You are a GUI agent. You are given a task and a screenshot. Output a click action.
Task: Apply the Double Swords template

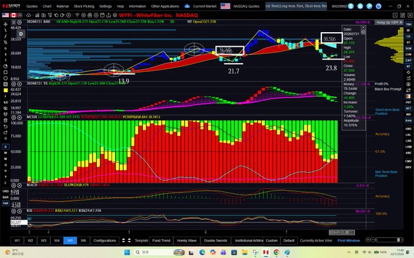(x=216, y=240)
